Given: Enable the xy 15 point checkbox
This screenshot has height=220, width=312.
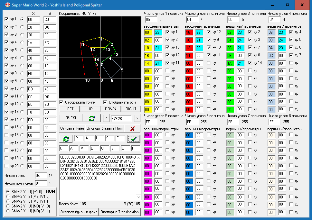Looking at the screenshot, I should [x=6, y=127].
